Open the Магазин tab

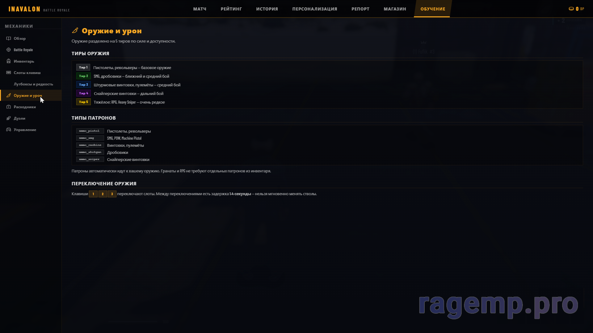point(395,9)
